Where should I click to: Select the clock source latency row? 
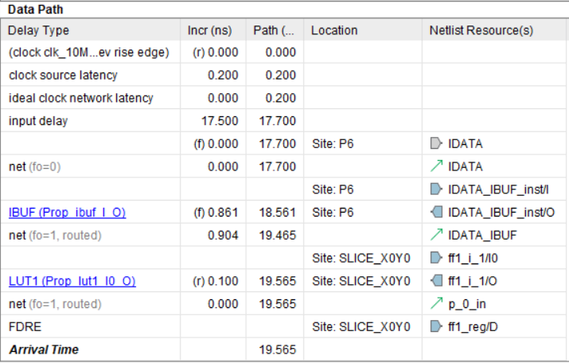tap(63, 76)
